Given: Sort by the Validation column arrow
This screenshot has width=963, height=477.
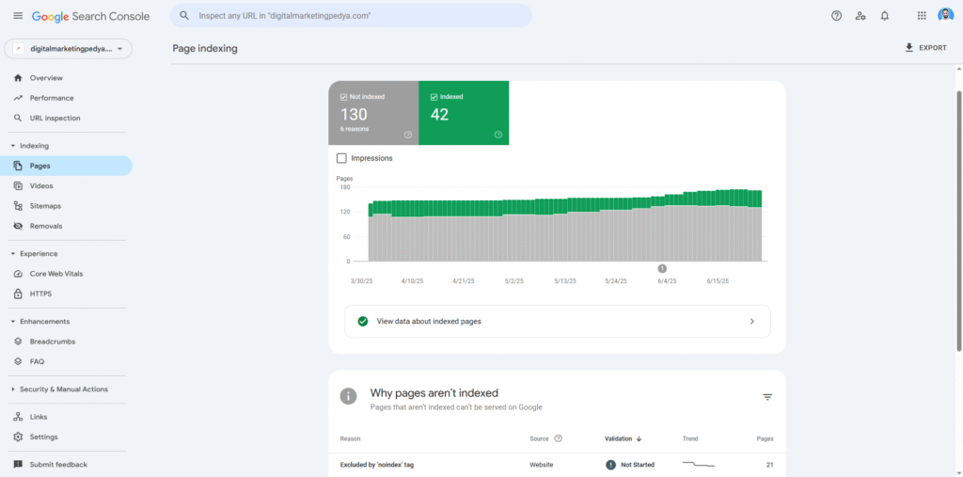Looking at the screenshot, I should (x=639, y=438).
